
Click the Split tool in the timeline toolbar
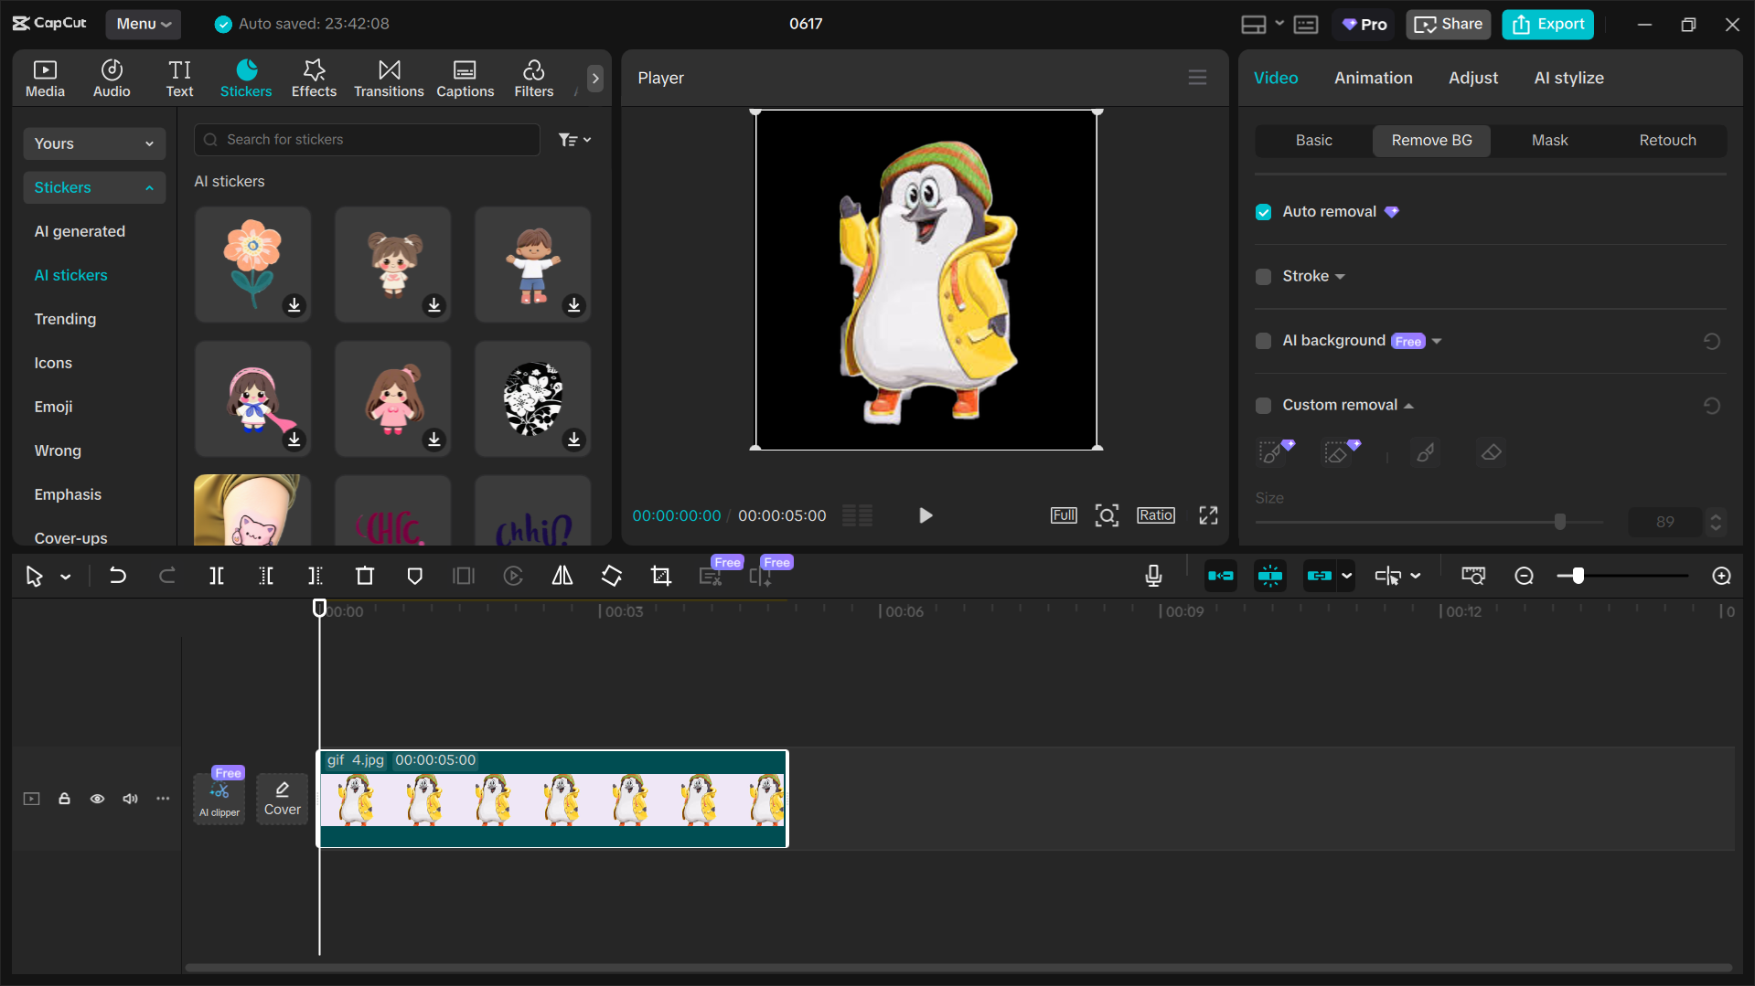(217, 576)
